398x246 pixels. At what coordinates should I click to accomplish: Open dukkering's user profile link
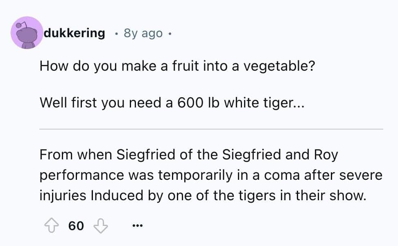[74, 33]
